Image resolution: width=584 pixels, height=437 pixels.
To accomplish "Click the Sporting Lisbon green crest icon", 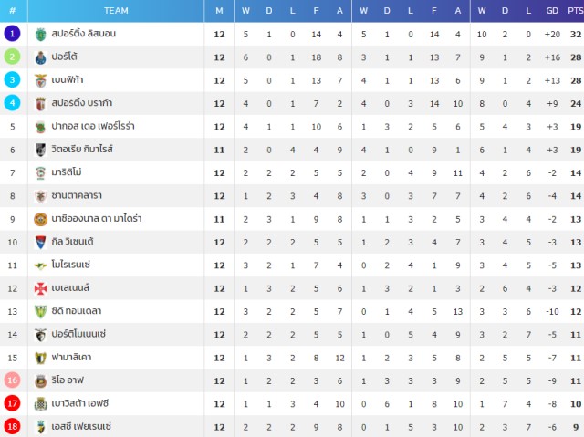I will click(x=40, y=35).
